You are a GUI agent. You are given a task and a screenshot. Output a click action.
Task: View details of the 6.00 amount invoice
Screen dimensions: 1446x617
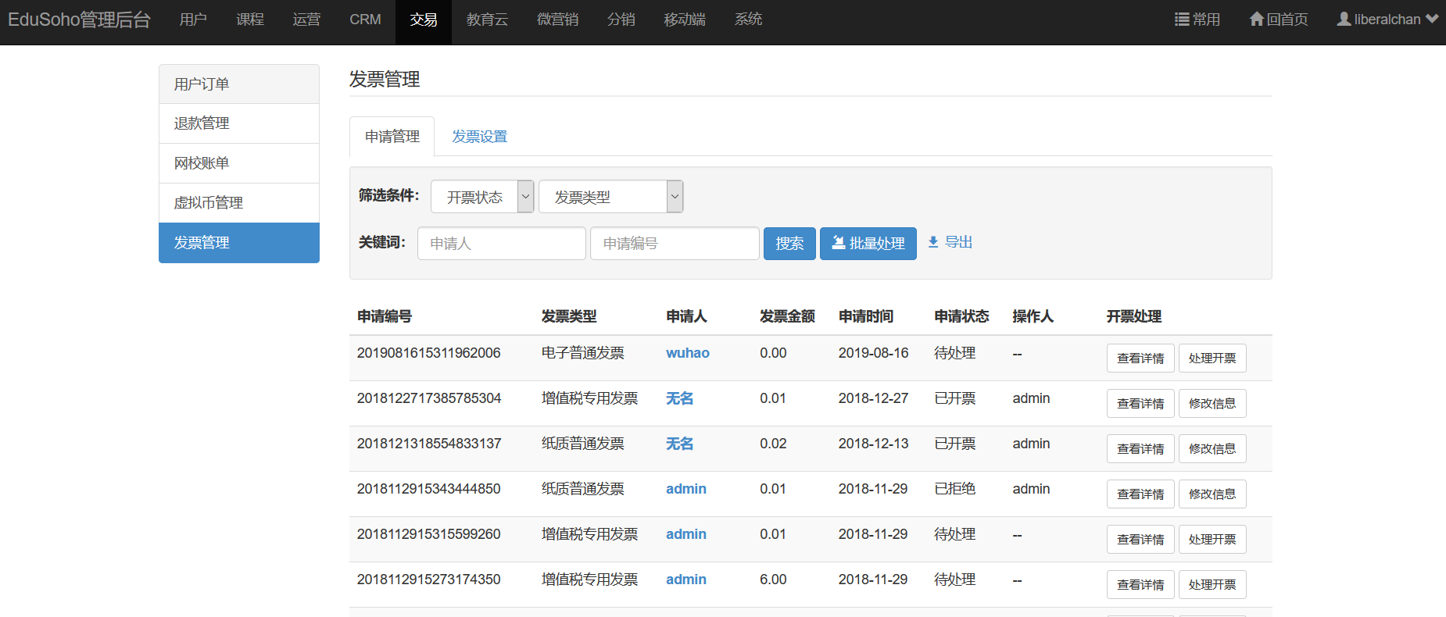pyautogui.click(x=1140, y=585)
